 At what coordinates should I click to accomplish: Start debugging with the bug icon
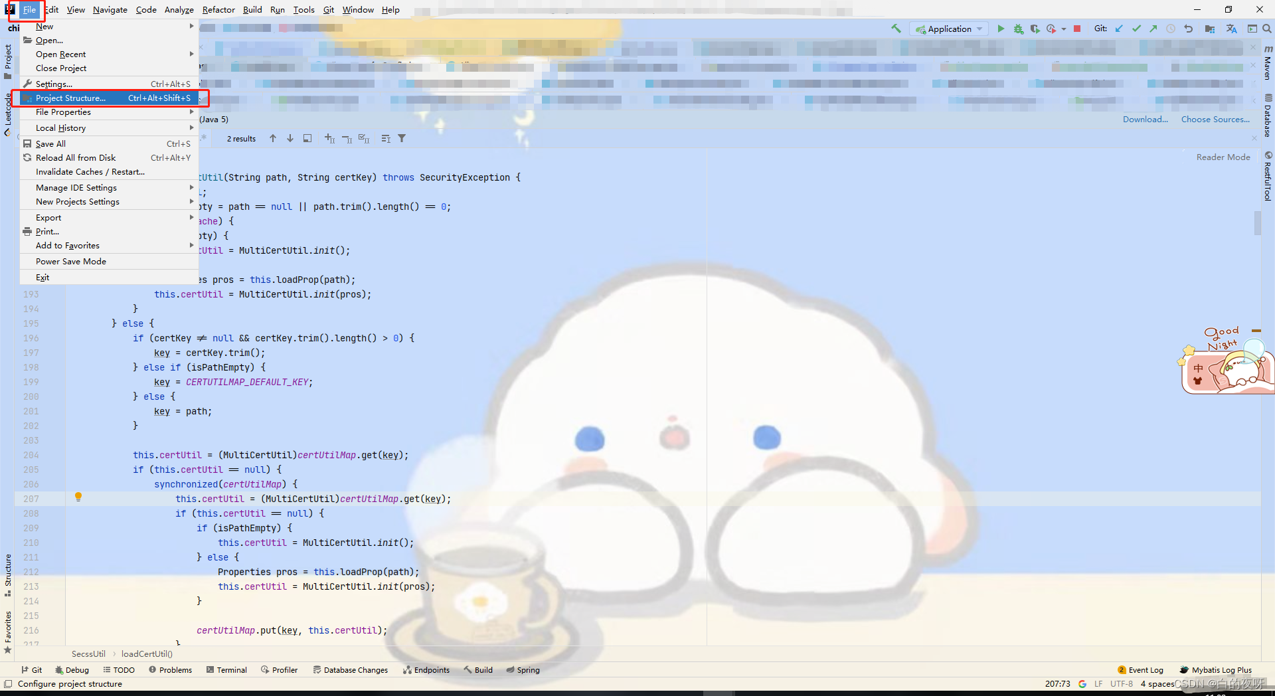click(x=1018, y=29)
